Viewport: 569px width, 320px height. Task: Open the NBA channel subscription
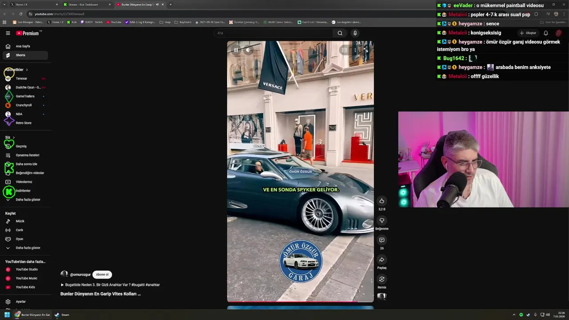(x=25, y=114)
